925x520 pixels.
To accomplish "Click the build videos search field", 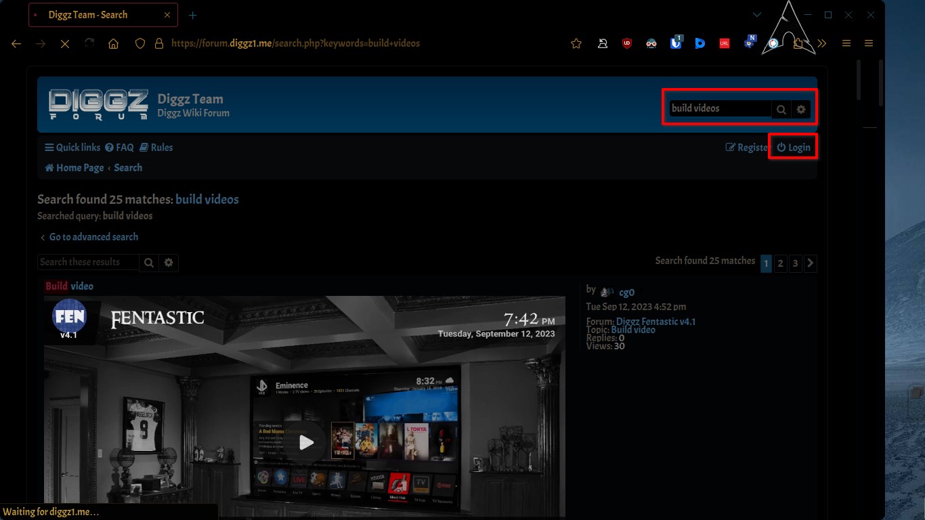I will [720, 108].
